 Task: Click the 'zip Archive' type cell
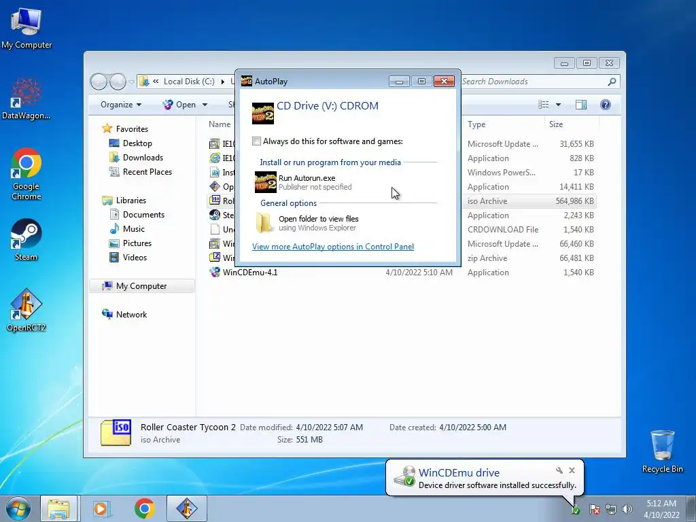(x=487, y=258)
